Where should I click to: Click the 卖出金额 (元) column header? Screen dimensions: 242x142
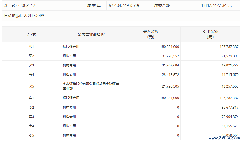210,34
